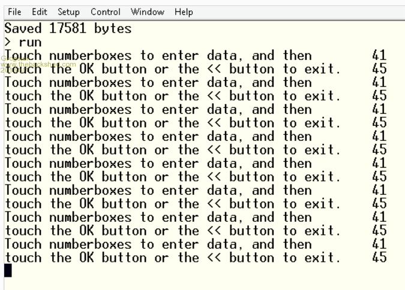
Task: Open the File menu
Action: pyautogui.click(x=14, y=12)
